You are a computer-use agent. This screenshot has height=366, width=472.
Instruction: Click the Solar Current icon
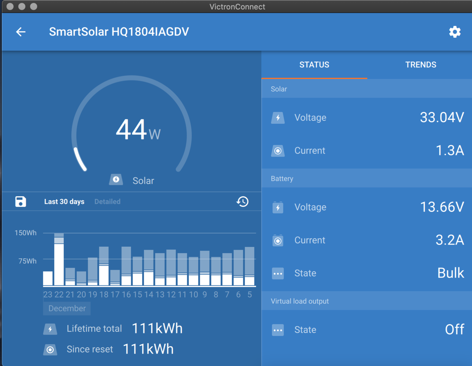278,151
